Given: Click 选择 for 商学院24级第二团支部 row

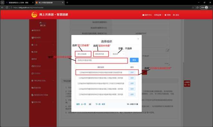Looking at the screenshot, I should click(x=132, y=94).
